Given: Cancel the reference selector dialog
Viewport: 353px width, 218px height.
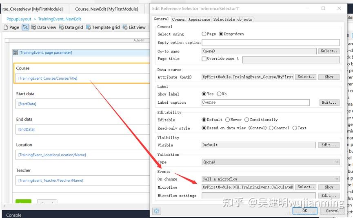Looking at the screenshot, I should pyautogui.click(x=332, y=211).
